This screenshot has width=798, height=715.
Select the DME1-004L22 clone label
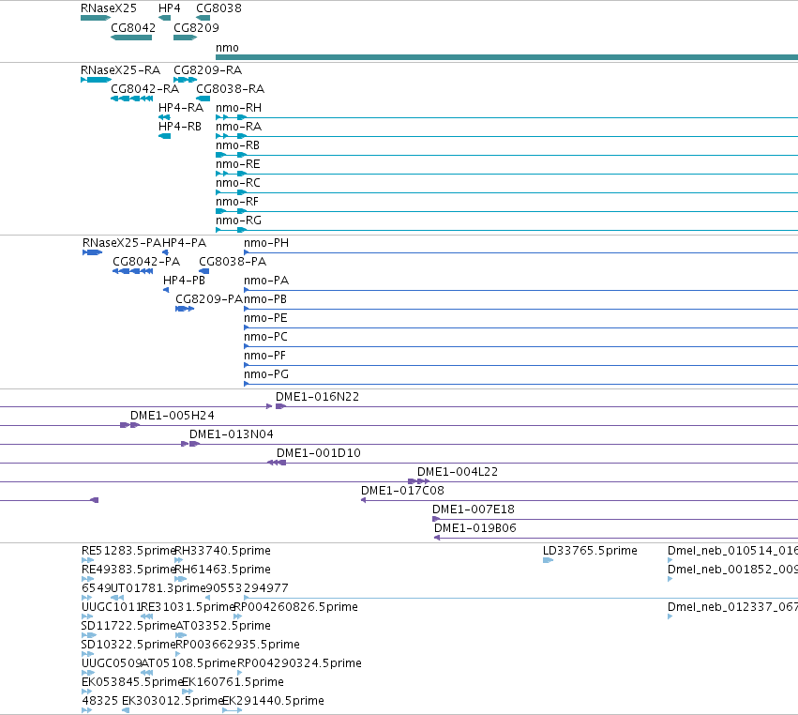(x=458, y=472)
